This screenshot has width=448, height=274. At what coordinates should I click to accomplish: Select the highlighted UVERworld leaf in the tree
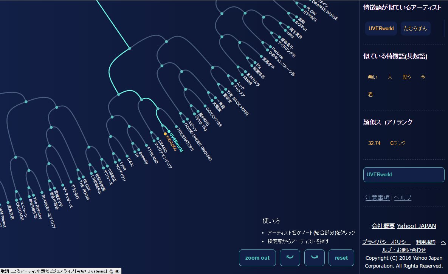click(176, 142)
